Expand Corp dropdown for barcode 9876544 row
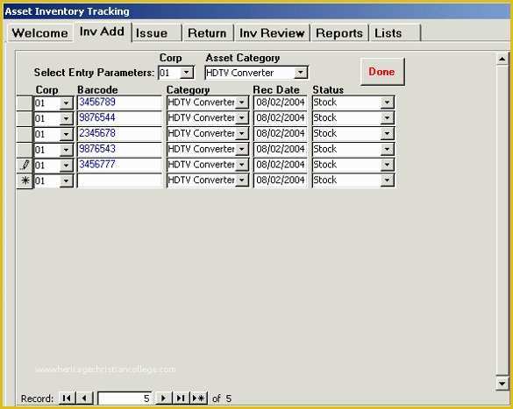This screenshot has height=409, width=513. pyautogui.click(x=66, y=118)
